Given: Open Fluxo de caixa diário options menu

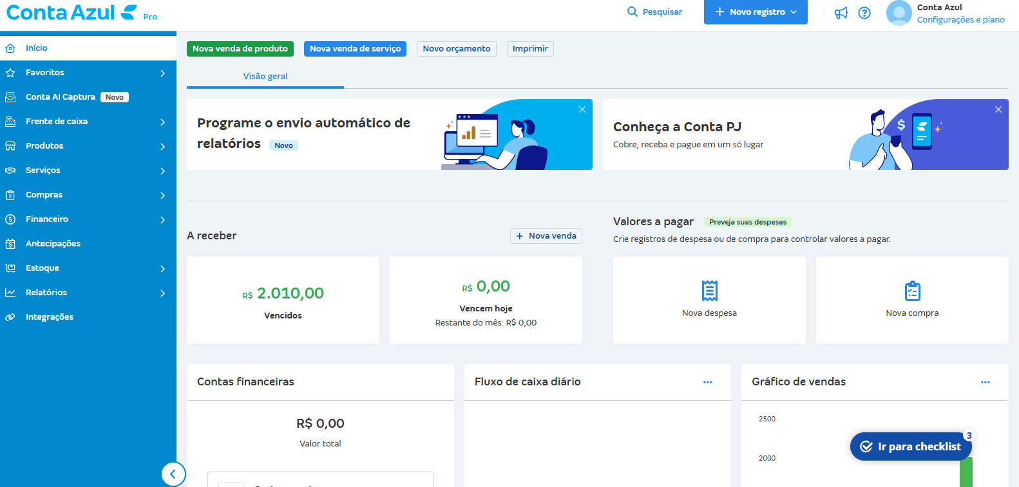Looking at the screenshot, I should [x=708, y=382].
